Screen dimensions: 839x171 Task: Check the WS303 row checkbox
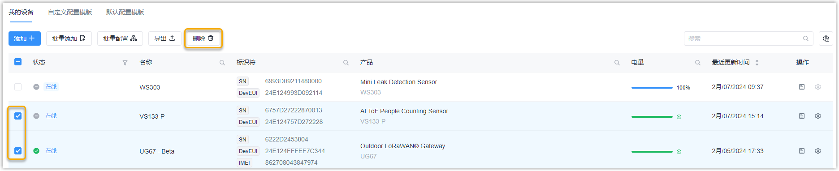(18, 87)
